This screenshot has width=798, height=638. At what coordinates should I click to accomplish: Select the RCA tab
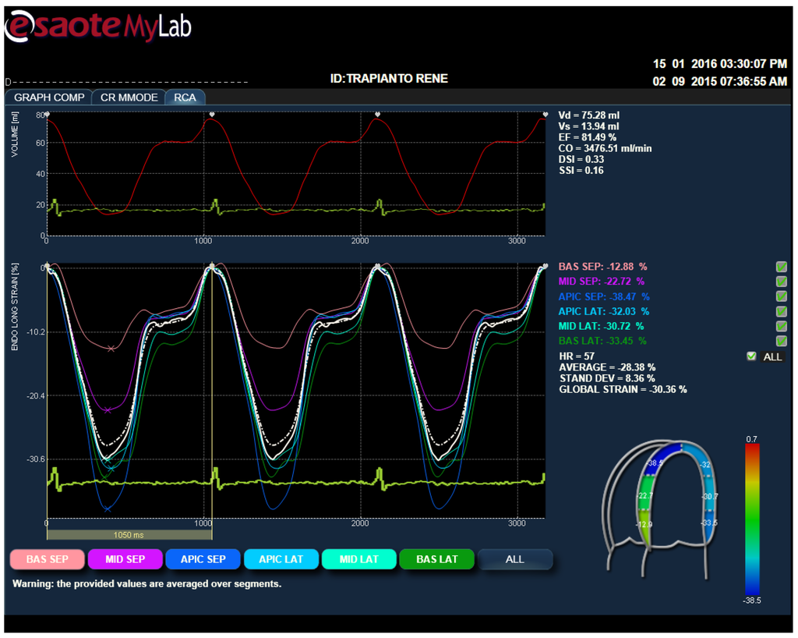pos(185,97)
